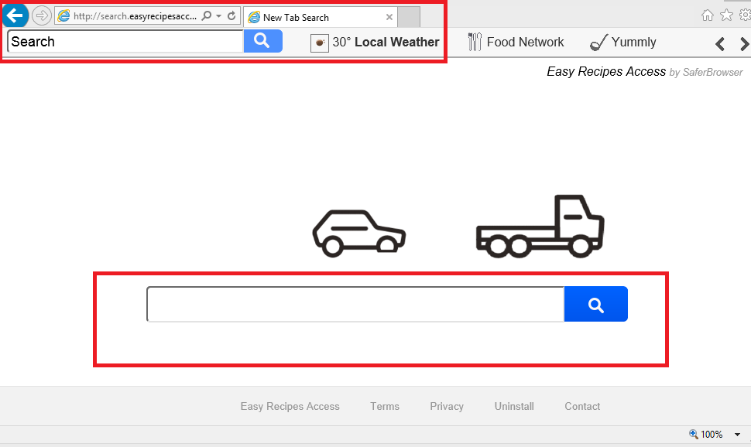The image size is (751, 447).
Task: Click the toolbar blue search button
Action: (x=263, y=41)
